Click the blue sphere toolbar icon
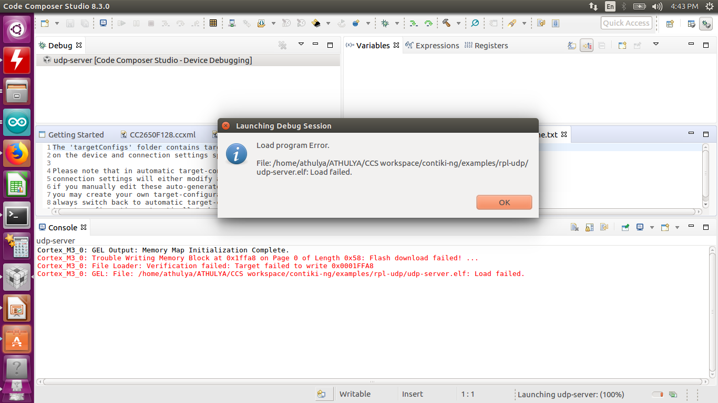The image size is (718, 403). pos(356,23)
